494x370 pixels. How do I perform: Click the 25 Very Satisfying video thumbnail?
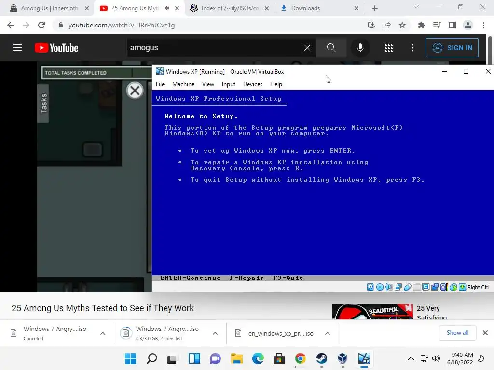372,312
